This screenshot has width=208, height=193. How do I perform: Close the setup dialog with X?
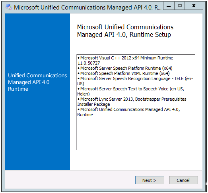[194, 6]
